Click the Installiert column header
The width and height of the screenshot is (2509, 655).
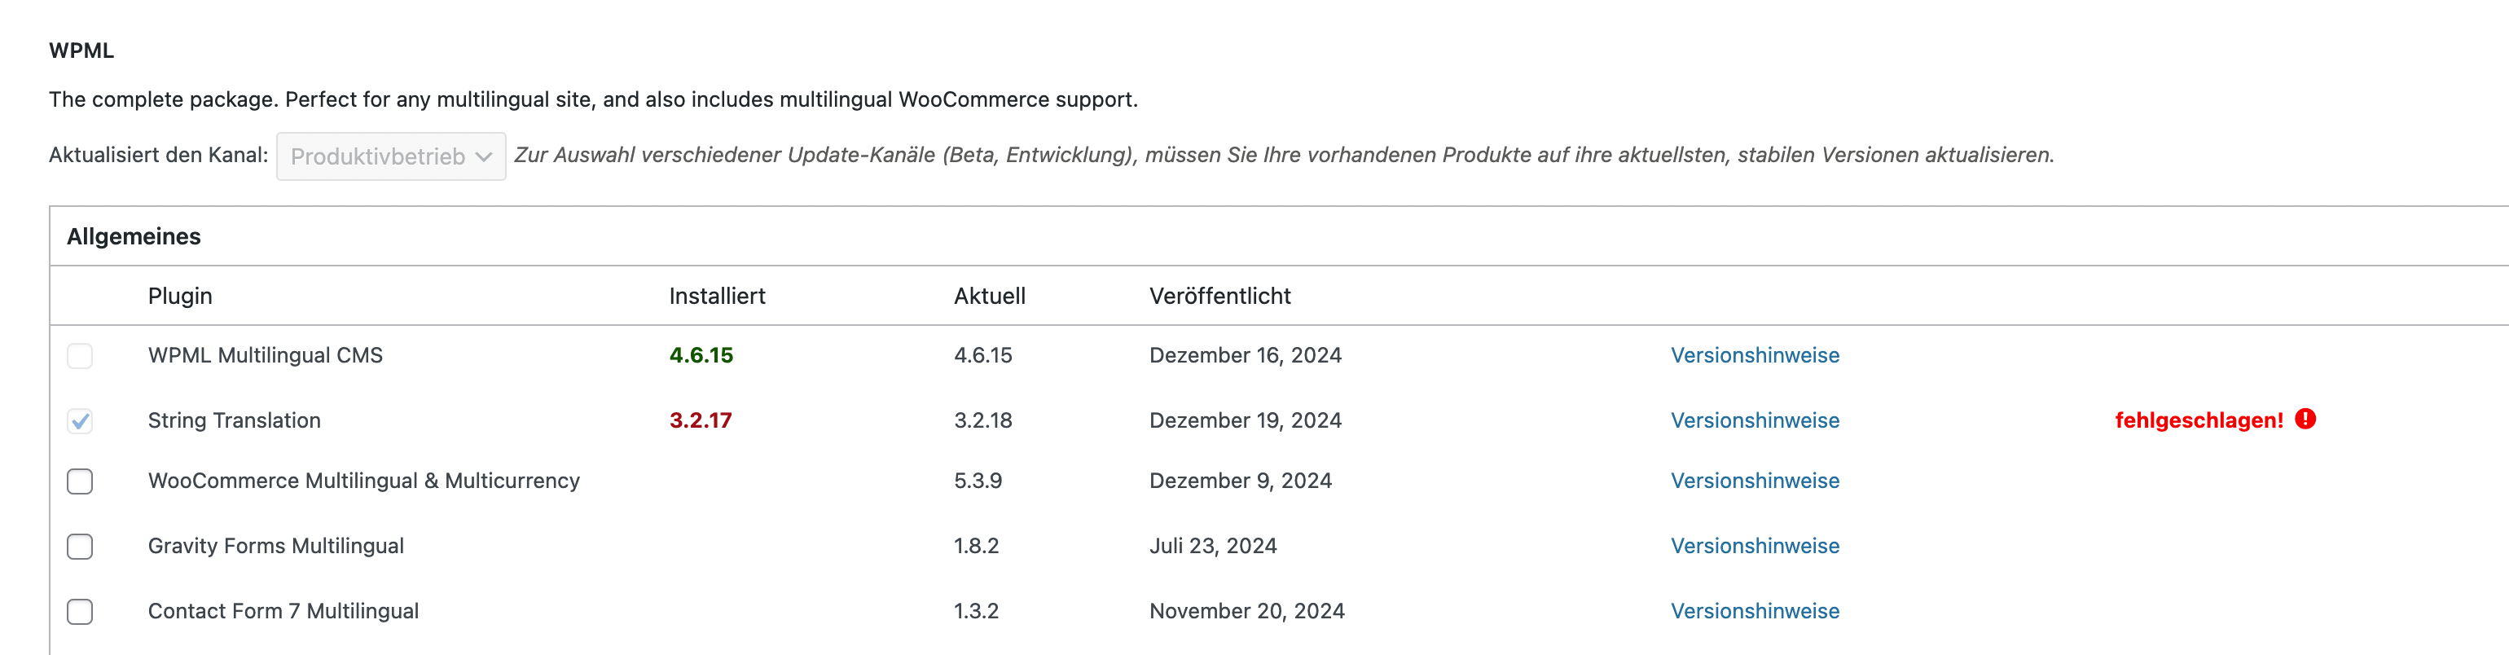[717, 297]
